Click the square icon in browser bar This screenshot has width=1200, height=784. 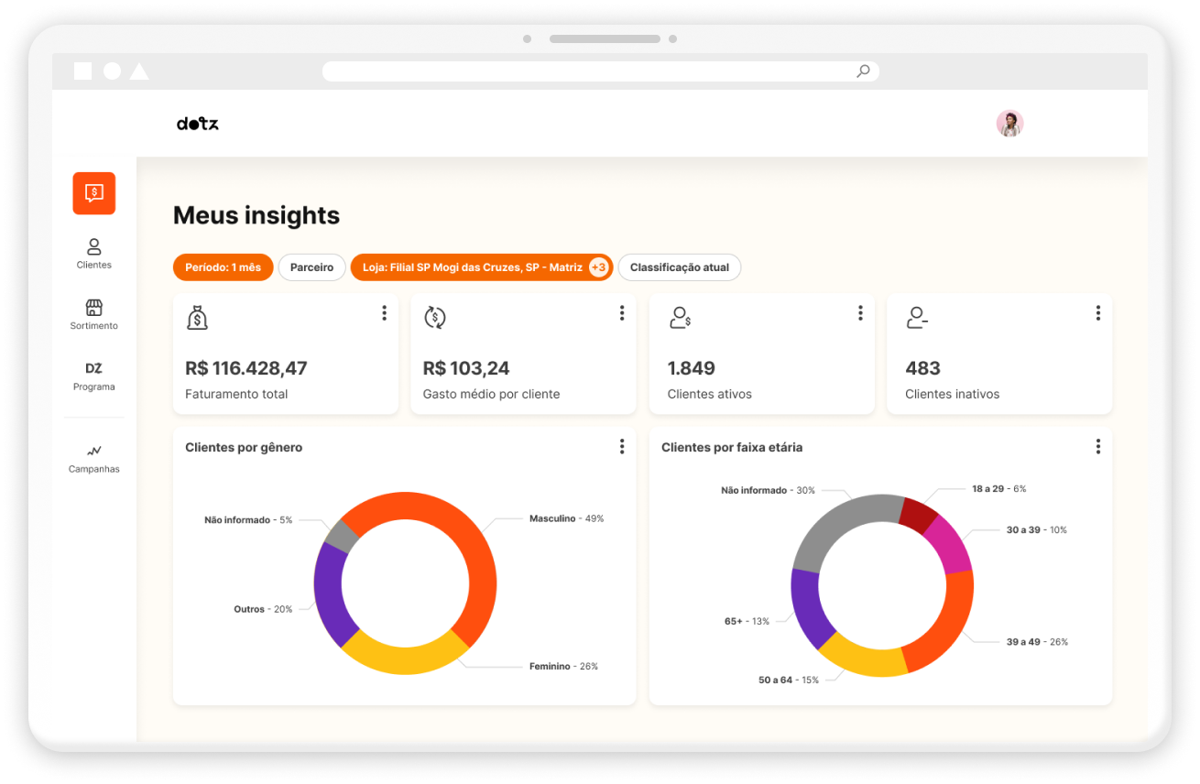pos(82,71)
